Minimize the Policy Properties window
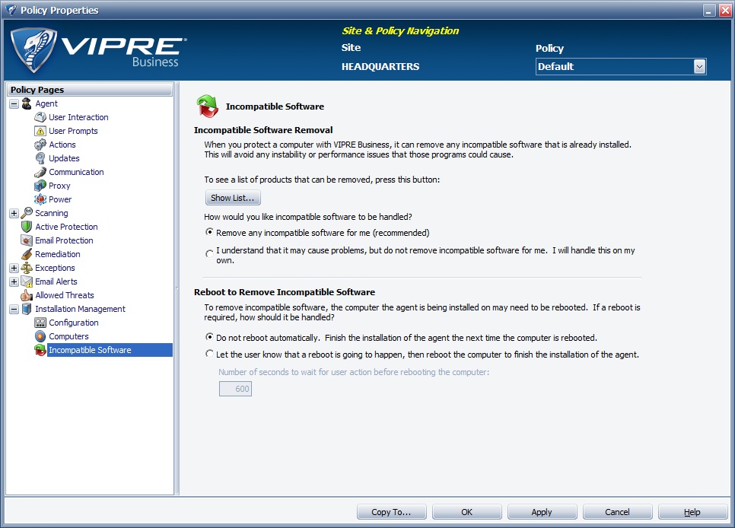 tap(710, 11)
